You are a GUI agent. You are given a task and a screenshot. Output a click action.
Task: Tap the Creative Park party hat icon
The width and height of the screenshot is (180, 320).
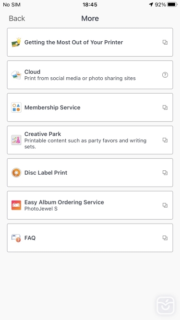point(16,140)
